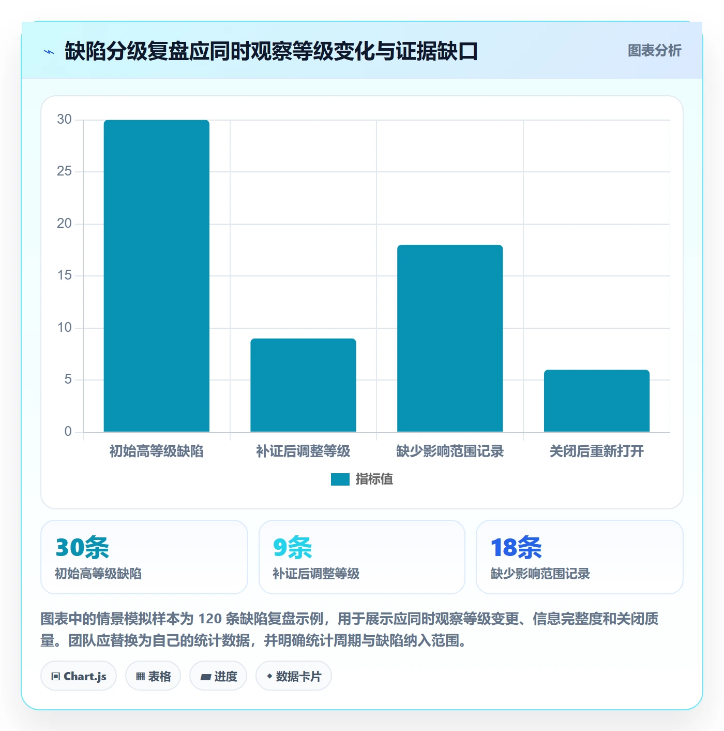
Task: Open the 9条 data card
Action: point(362,557)
